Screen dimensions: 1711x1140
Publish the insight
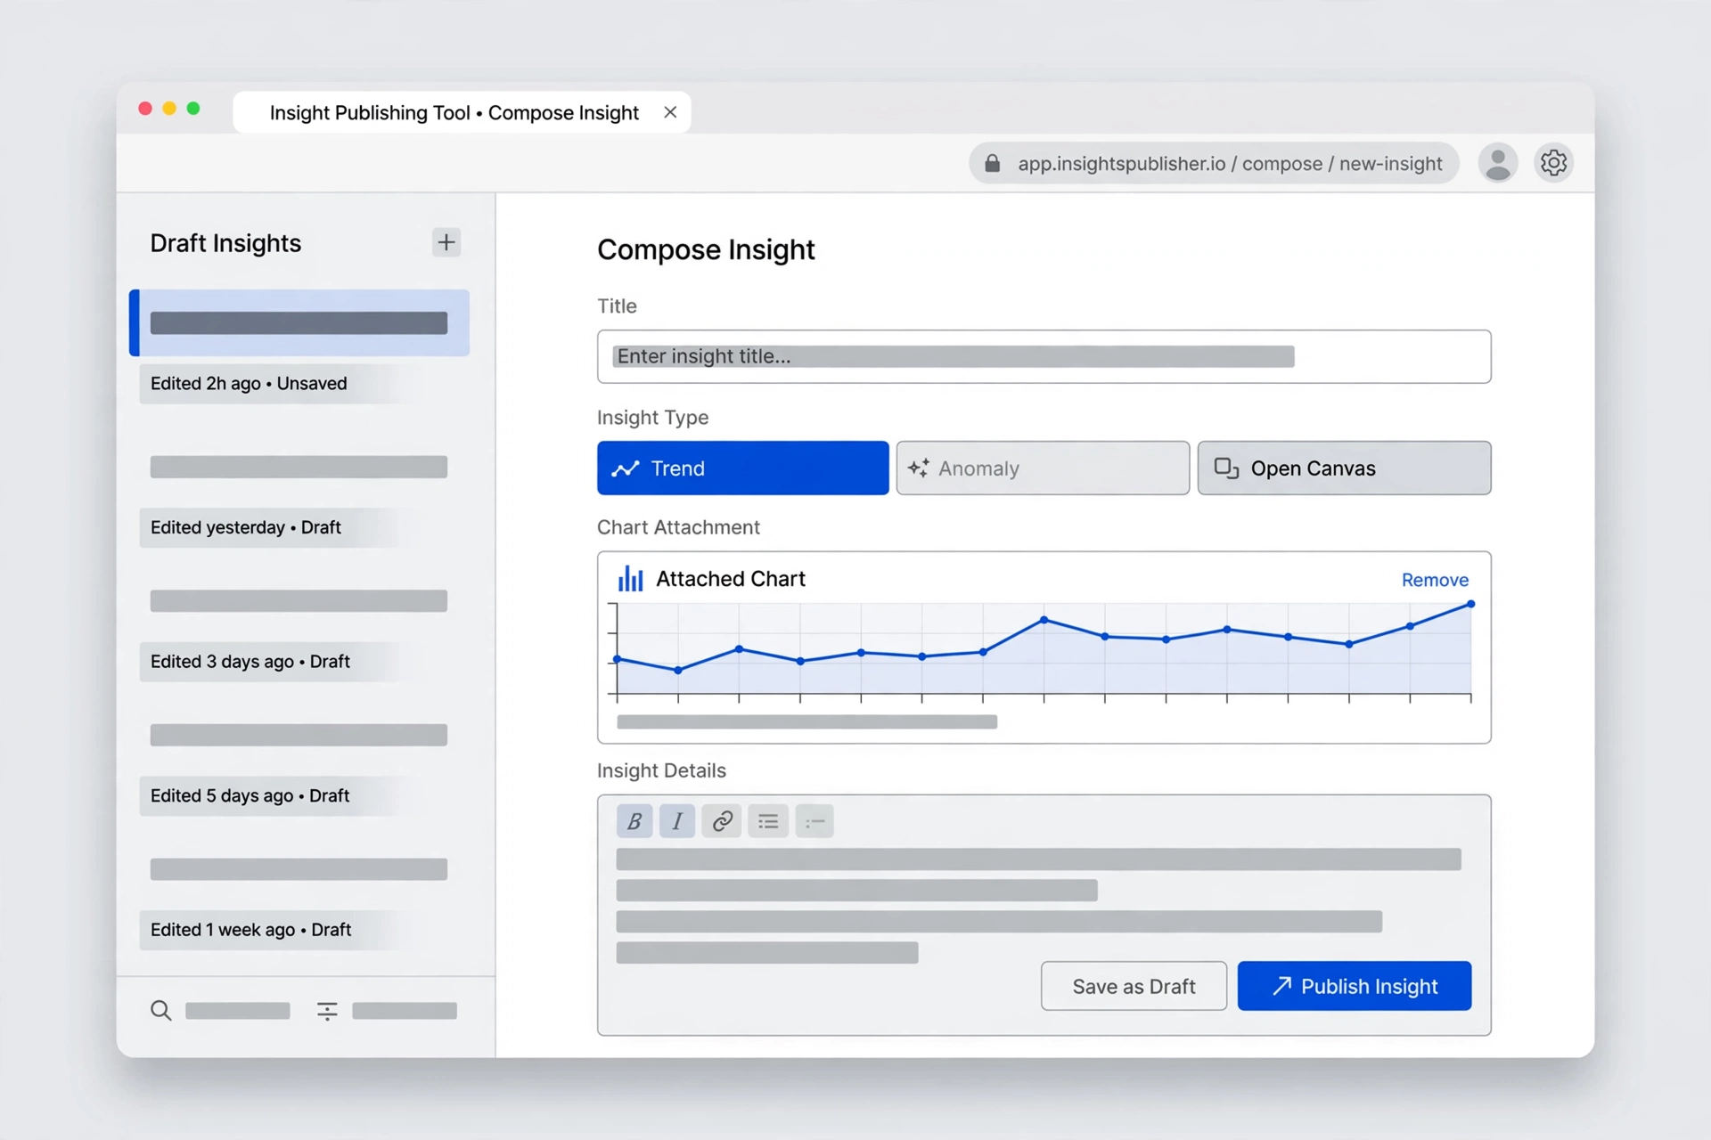[1355, 986]
